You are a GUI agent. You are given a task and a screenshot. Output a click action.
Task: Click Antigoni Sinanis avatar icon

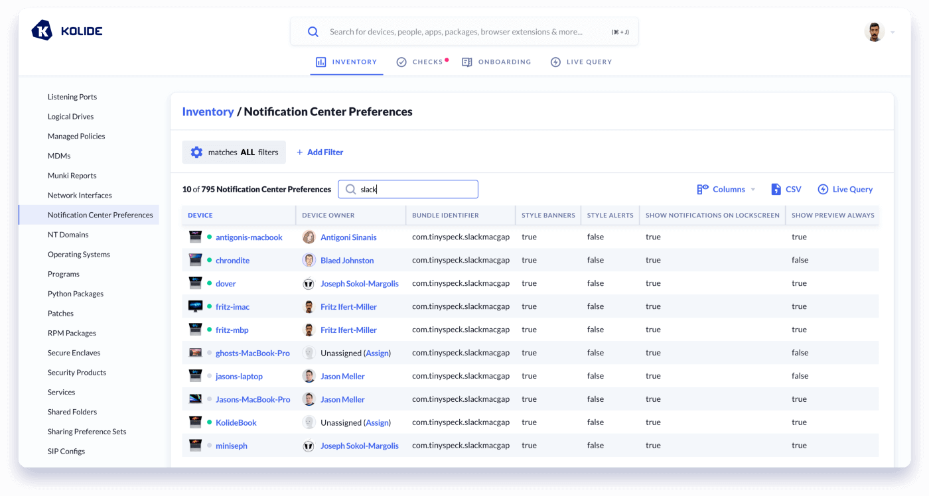click(x=309, y=237)
